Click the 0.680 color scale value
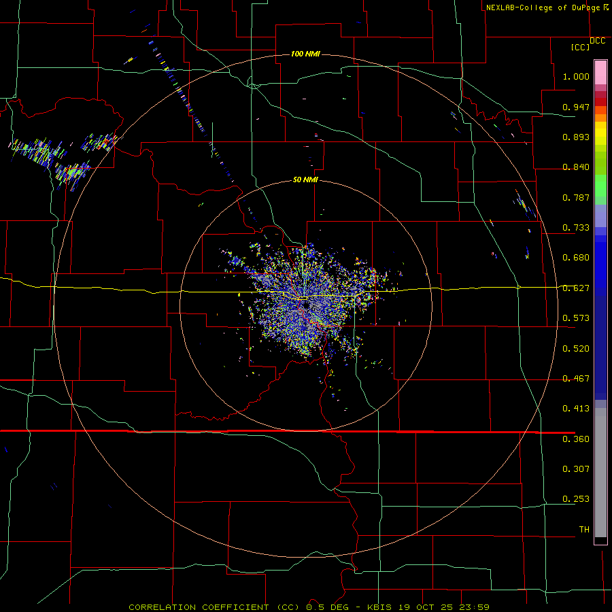The image size is (612, 612). pyautogui.click(x=576, y=258)
